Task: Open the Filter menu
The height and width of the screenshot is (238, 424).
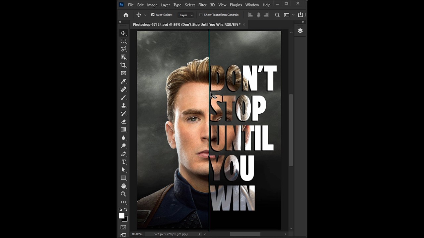Action: point(202,5)
